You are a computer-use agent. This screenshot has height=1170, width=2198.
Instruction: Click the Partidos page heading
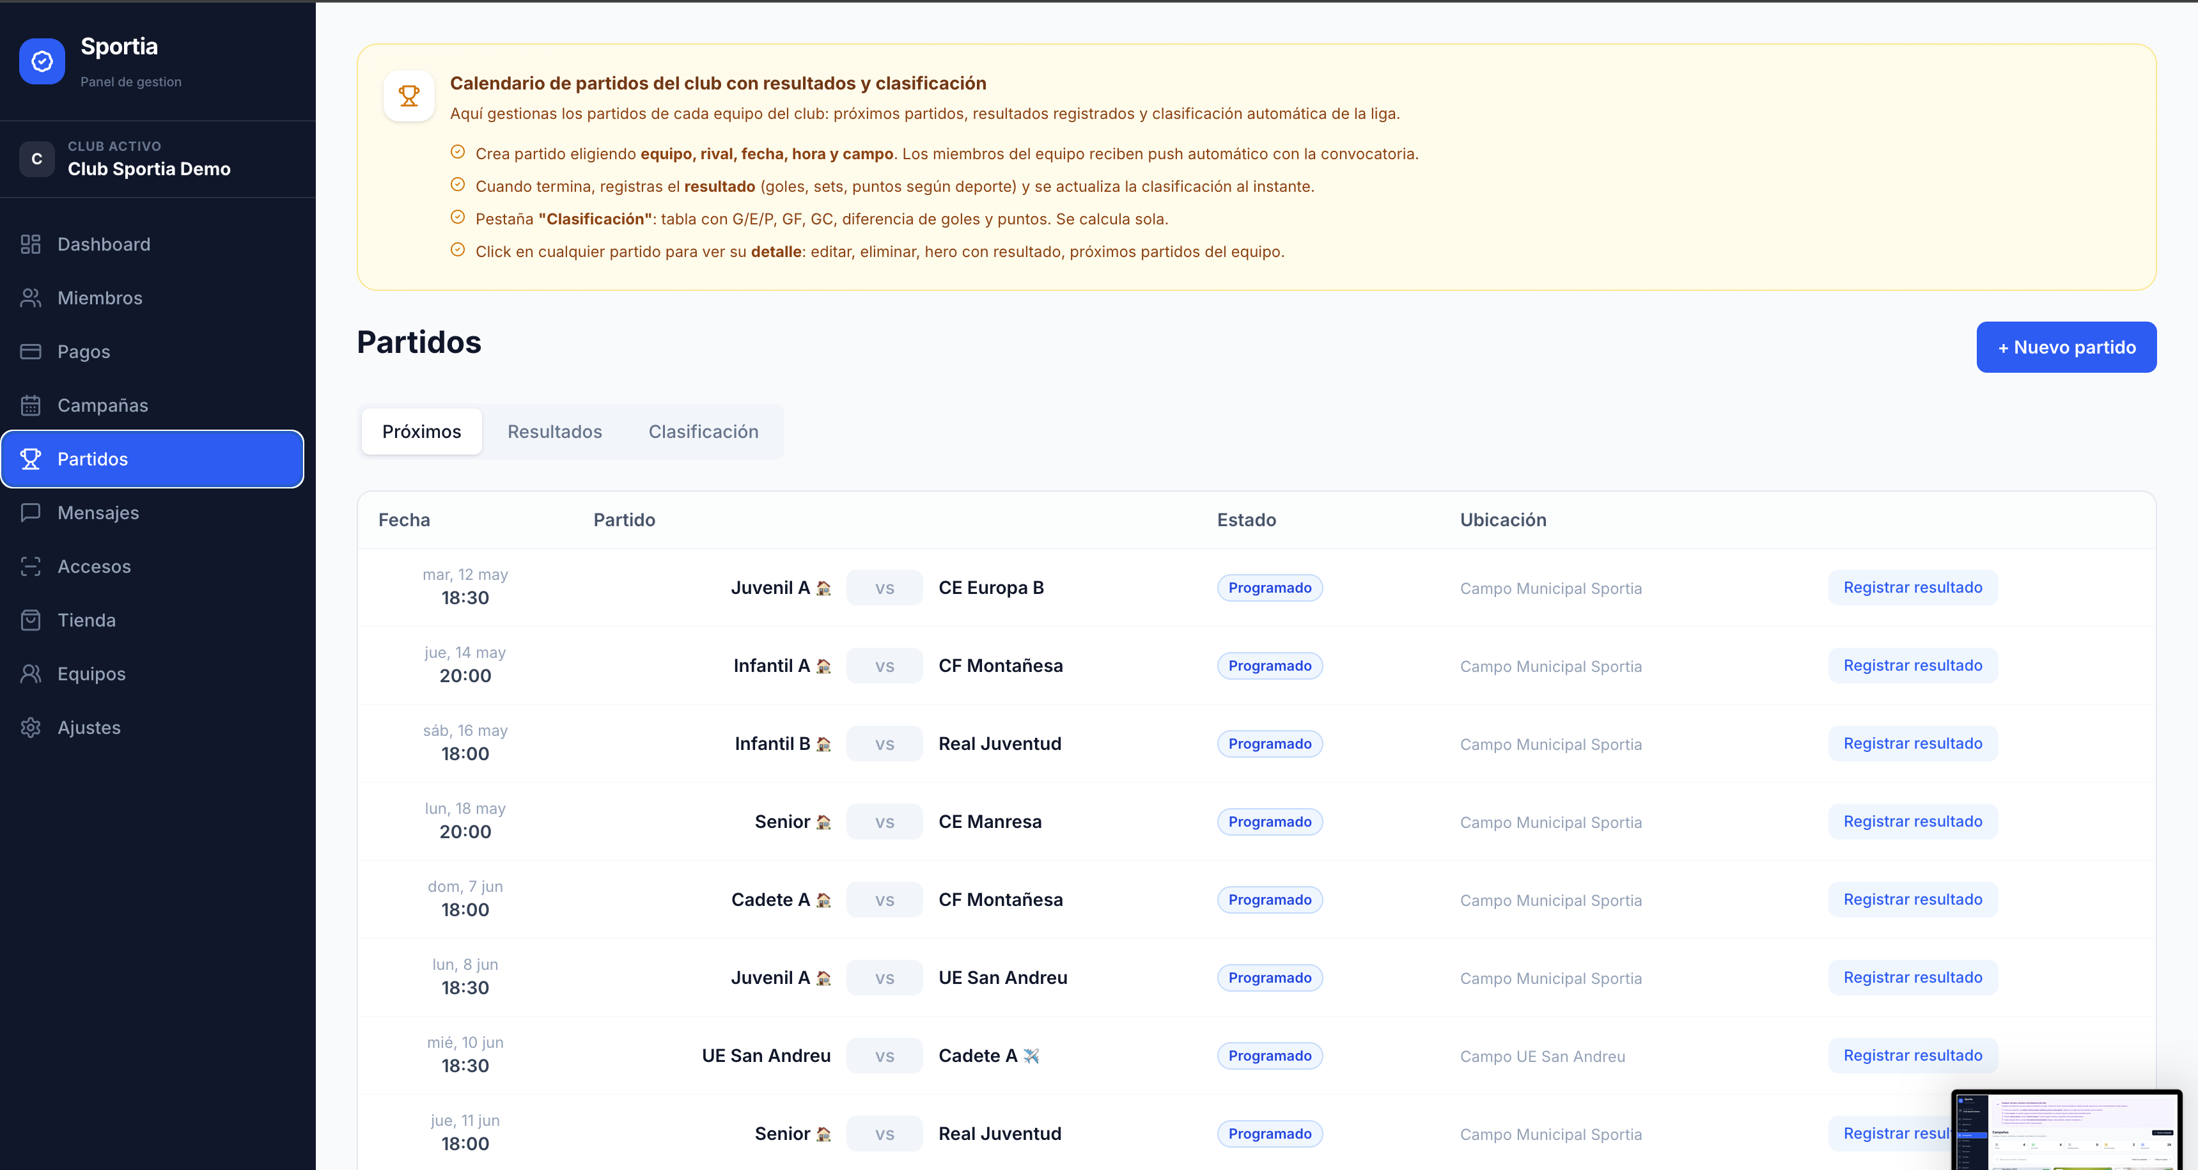point(419,342)
